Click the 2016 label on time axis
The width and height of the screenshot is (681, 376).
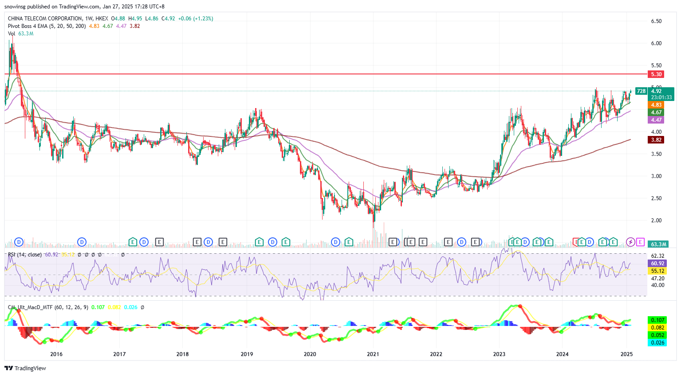56,354
